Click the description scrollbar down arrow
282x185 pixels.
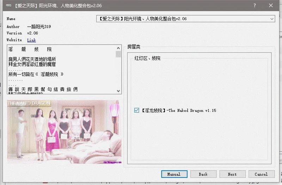click(x=118, y=91)
